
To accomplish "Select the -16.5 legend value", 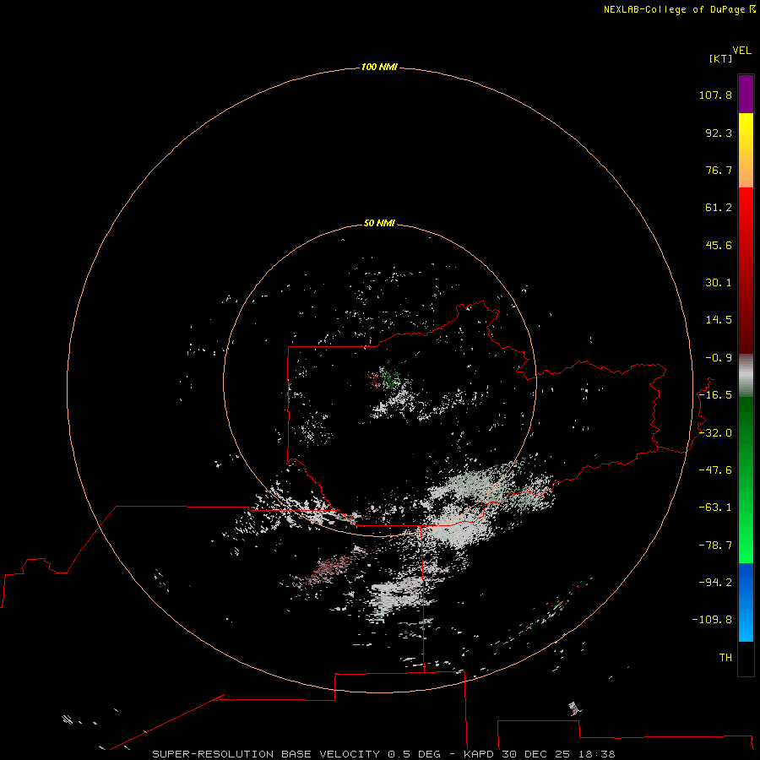I will (x=715, y=395).
